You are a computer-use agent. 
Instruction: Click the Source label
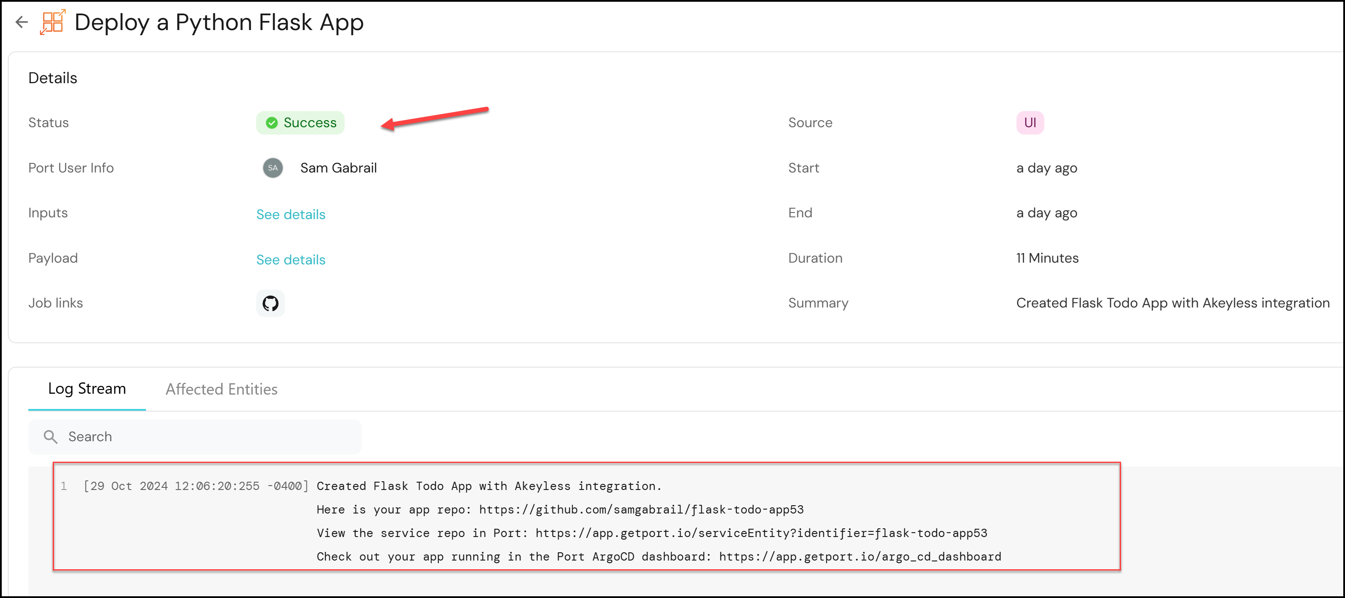[810, 123]
